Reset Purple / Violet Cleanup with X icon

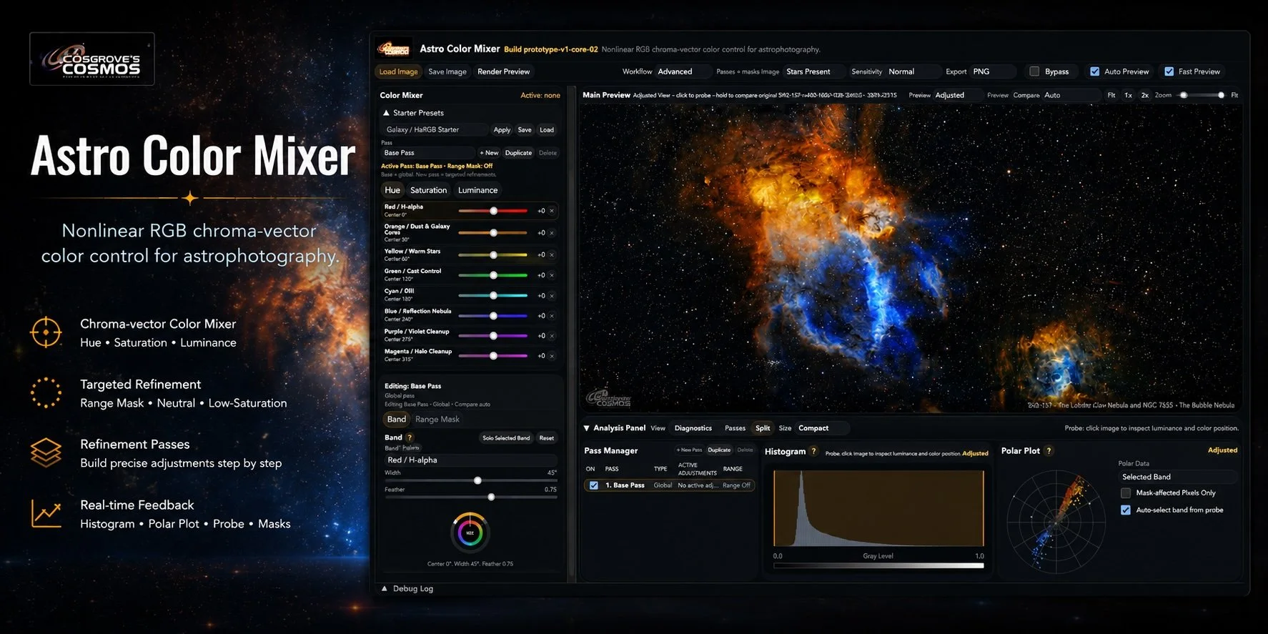[552, 336]
